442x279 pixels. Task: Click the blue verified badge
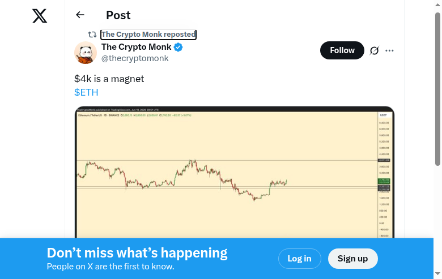(x=178, y=47)
